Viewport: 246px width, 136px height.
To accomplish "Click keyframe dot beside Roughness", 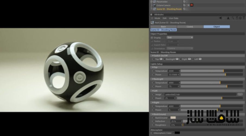I will click(x=154, y=125).
